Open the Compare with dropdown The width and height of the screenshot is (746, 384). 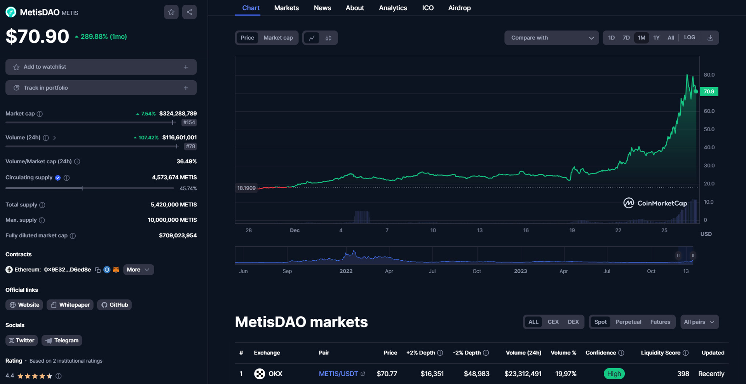pos(552,38)
